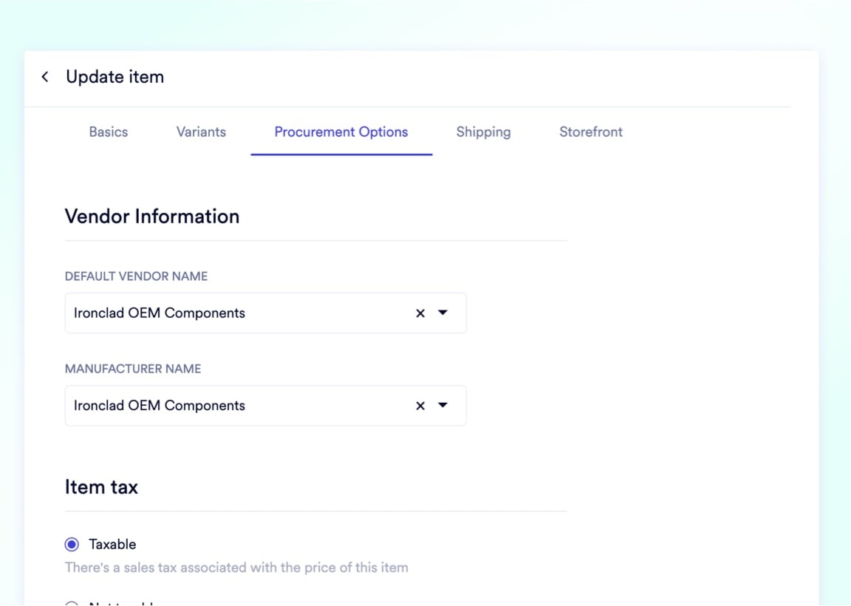Click the Item tax section heading

(x=101, y=487)
